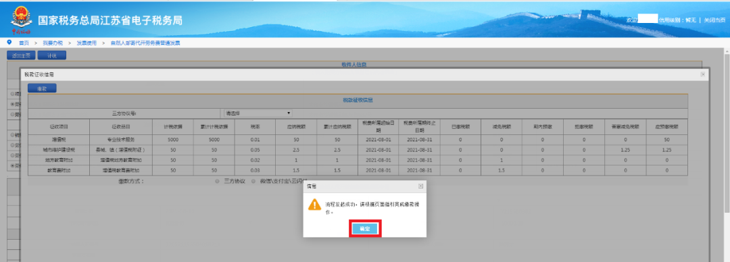730x262 pixels.
Task: Click the 征收项目 column header
Action: point(59,126)
